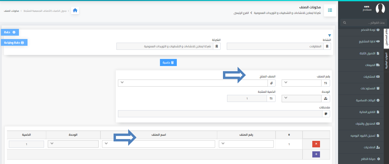
Task: Click the red delete row button
Action: click(x=316, y=144)
